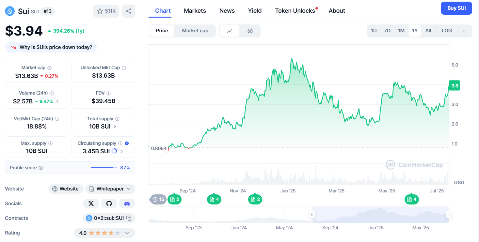The height and width of the screenshot is (242, 479).
Task: Open Total supply info icon
Action: tap(118, 119)
